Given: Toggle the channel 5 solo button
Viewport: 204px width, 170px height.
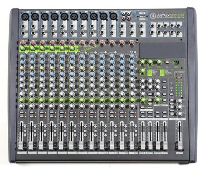Looking at the screenshot, I should (62, 117).
